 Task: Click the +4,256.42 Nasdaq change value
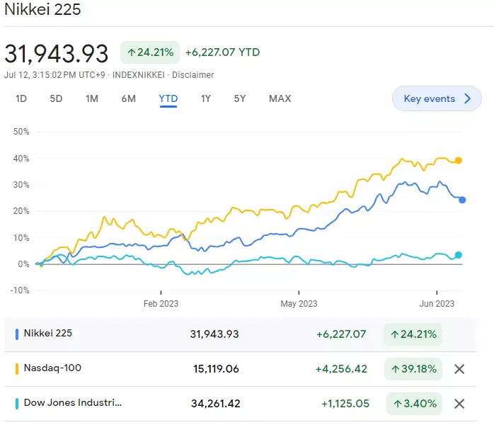(x=341, y=369)
